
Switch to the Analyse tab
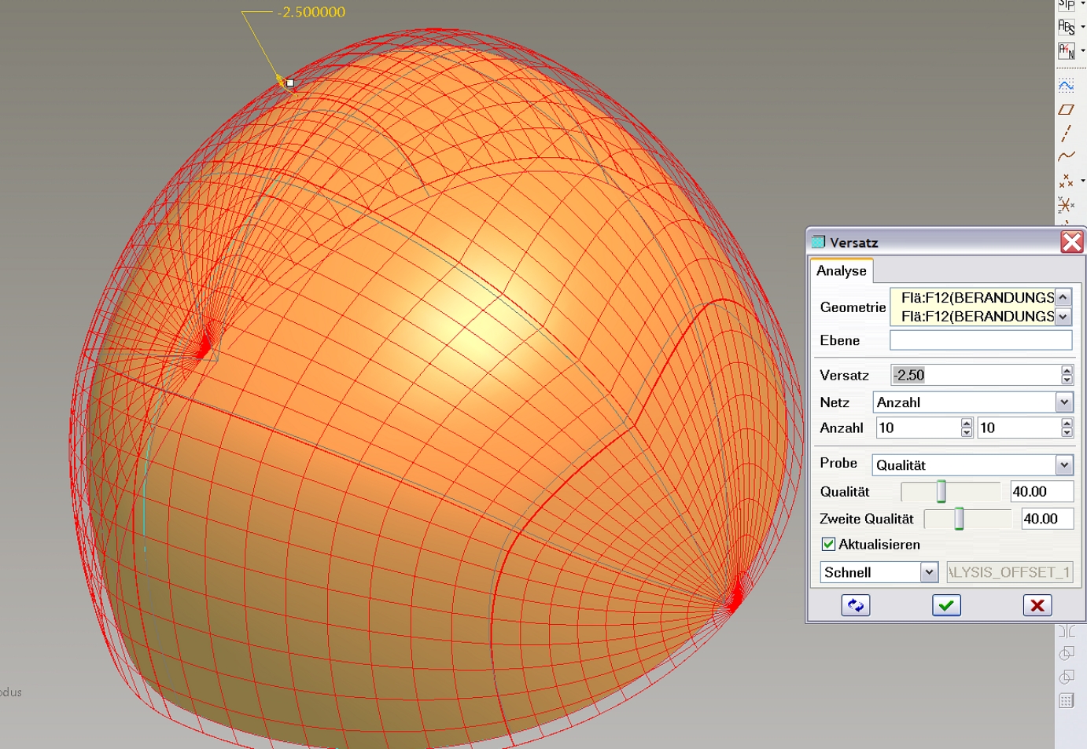pyautogui.click(x=842, y=270)
